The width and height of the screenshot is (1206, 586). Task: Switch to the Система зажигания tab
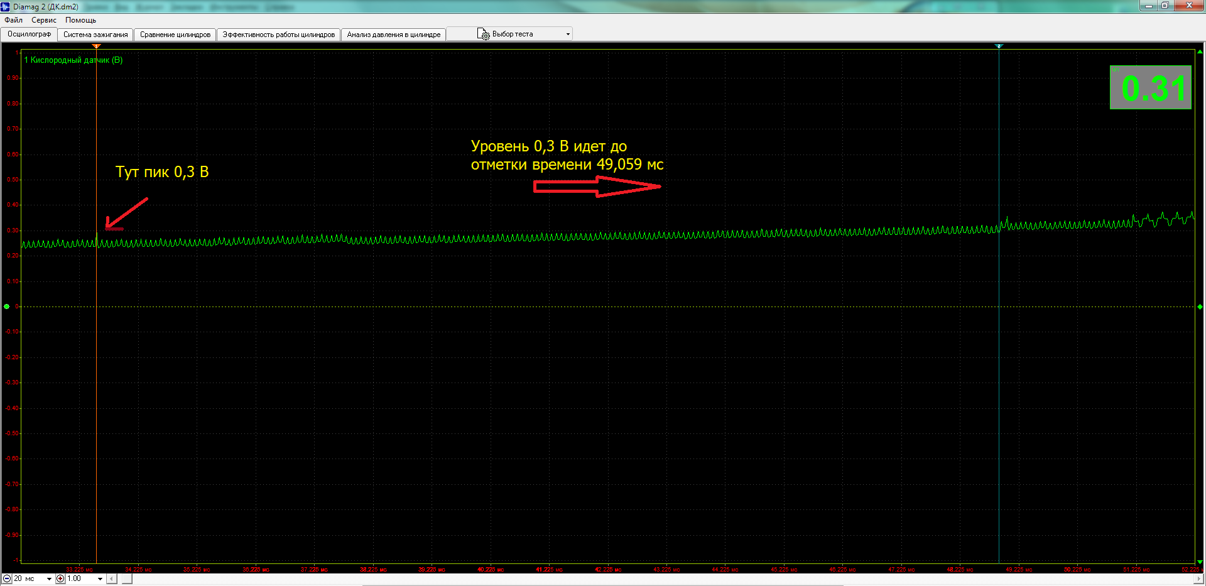95,35
